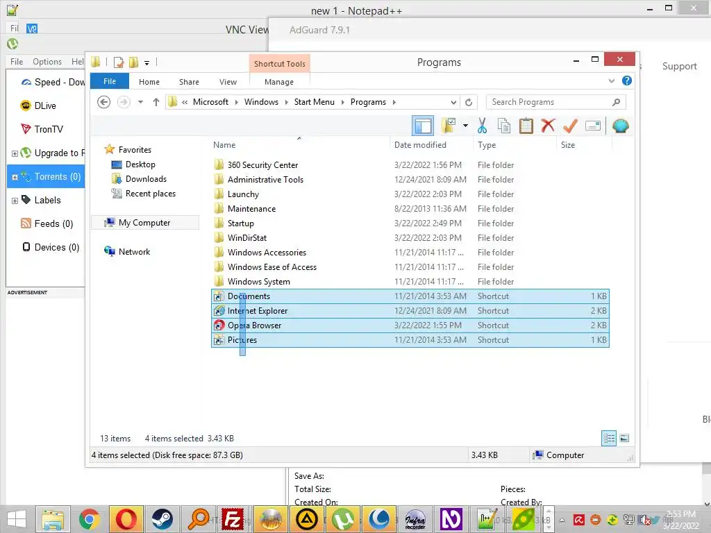Open Google Chrome from the taskbar
Screen dimensions: 711x533
tap(90, 519)
